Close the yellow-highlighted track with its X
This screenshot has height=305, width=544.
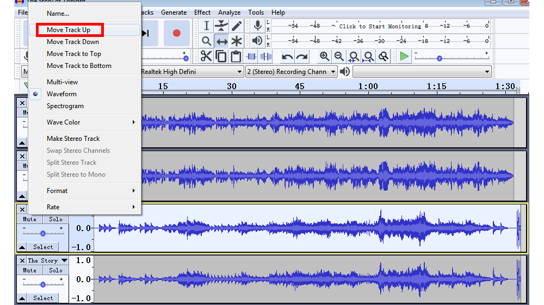point(22,210)
